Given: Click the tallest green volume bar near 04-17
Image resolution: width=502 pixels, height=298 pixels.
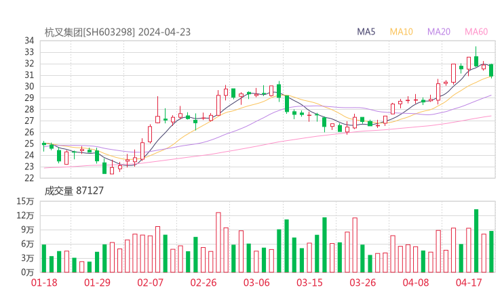Looking at the screenshot, I should (476, 240).
